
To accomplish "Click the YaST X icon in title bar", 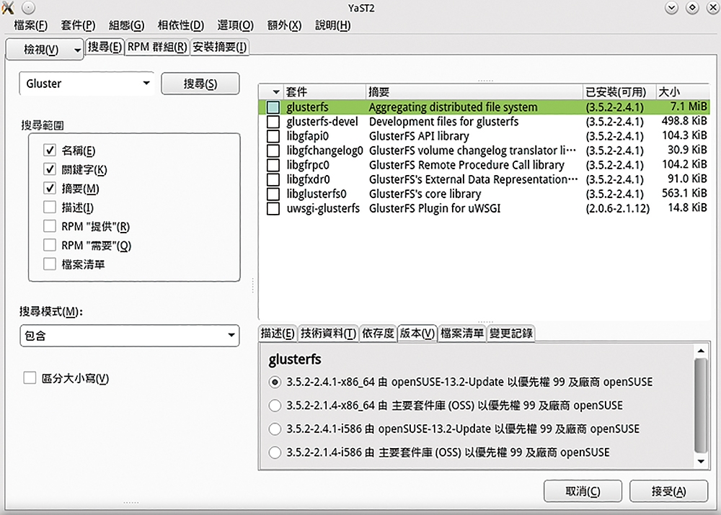I will 8,7.
